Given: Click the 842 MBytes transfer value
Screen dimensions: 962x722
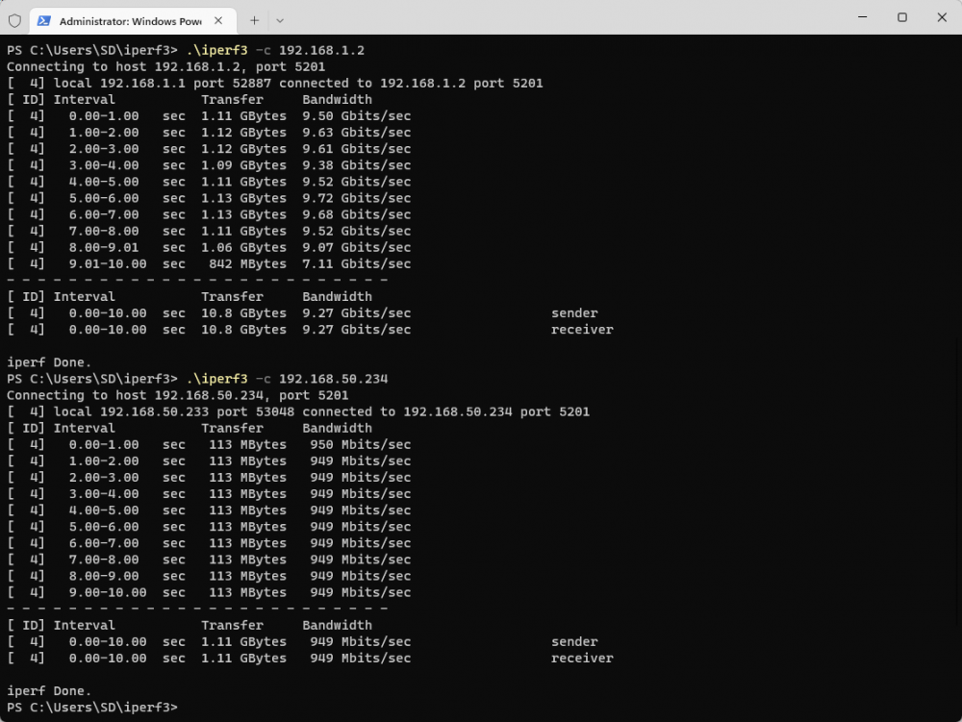Looking at the screenshot, I should click(247, 264).
